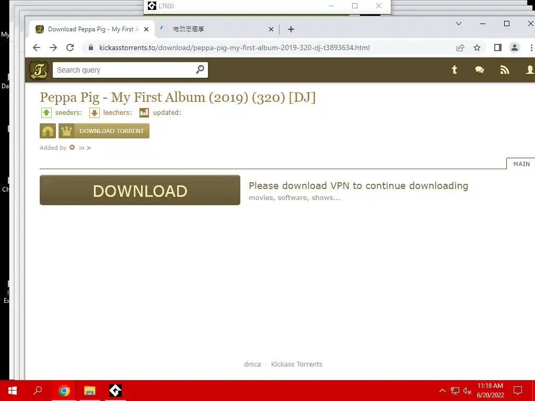Click the crown icon on Download Torrent
Image resolution: width=535 pixels, height=401 pixels.
point(66,131)
